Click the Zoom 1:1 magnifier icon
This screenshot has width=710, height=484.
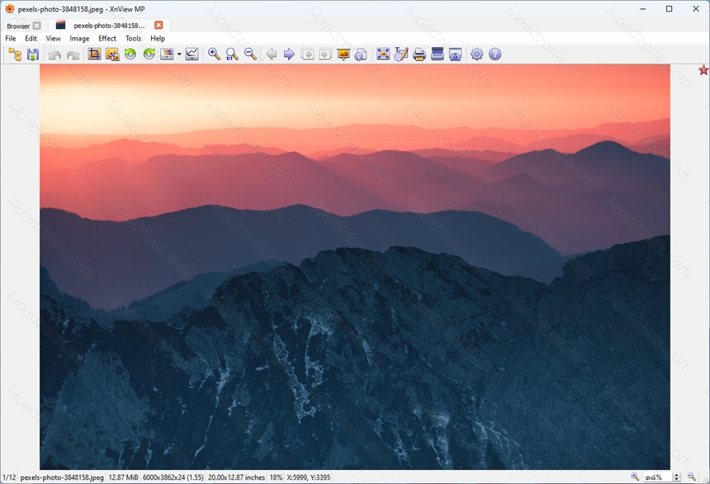[x=232, y=55]
